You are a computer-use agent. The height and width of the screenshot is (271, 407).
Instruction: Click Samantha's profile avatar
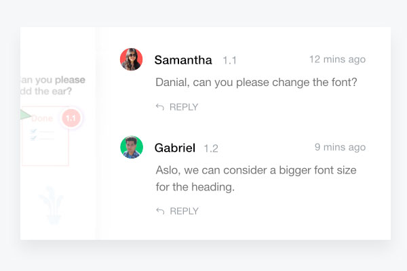(131, 59)
